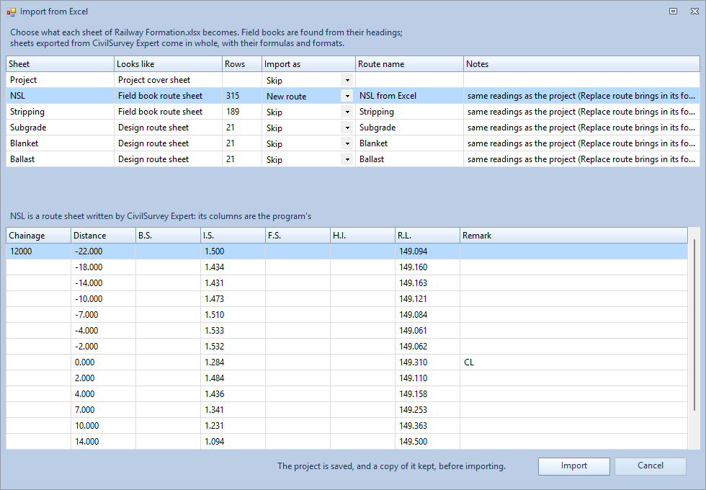
Task: Click the Blanket route name cell
Action: coord(409,143)
